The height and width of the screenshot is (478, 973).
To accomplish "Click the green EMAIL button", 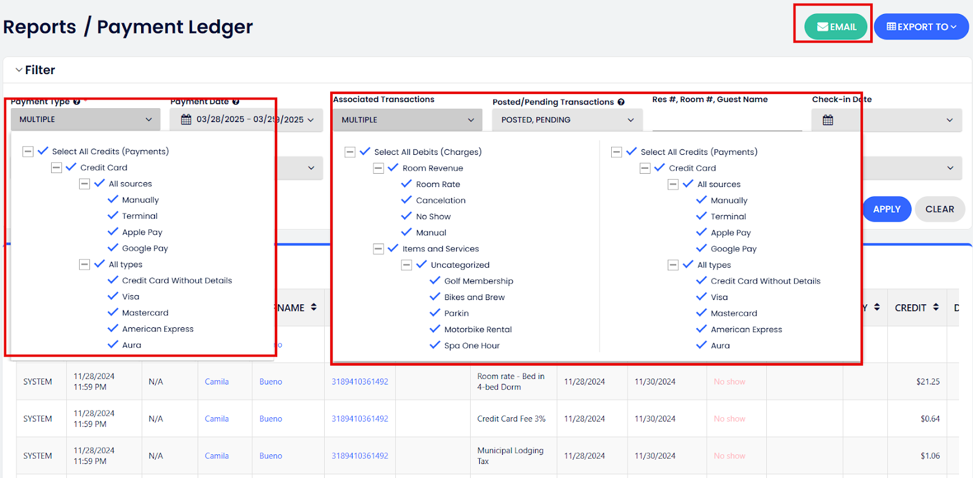I will click(x=836, y=27).
